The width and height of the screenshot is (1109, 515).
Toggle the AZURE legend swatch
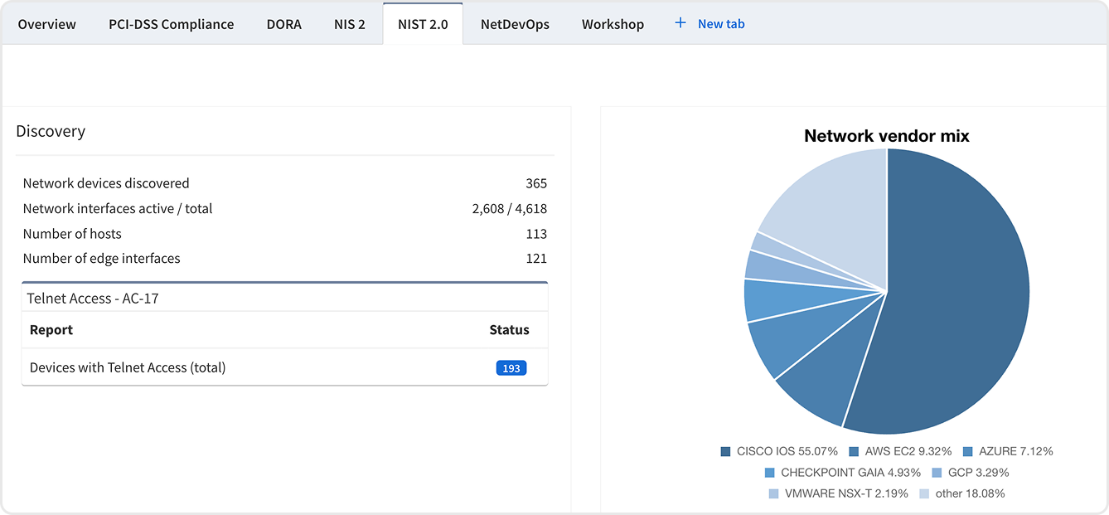pyautogui.click(x=968, y=452)
